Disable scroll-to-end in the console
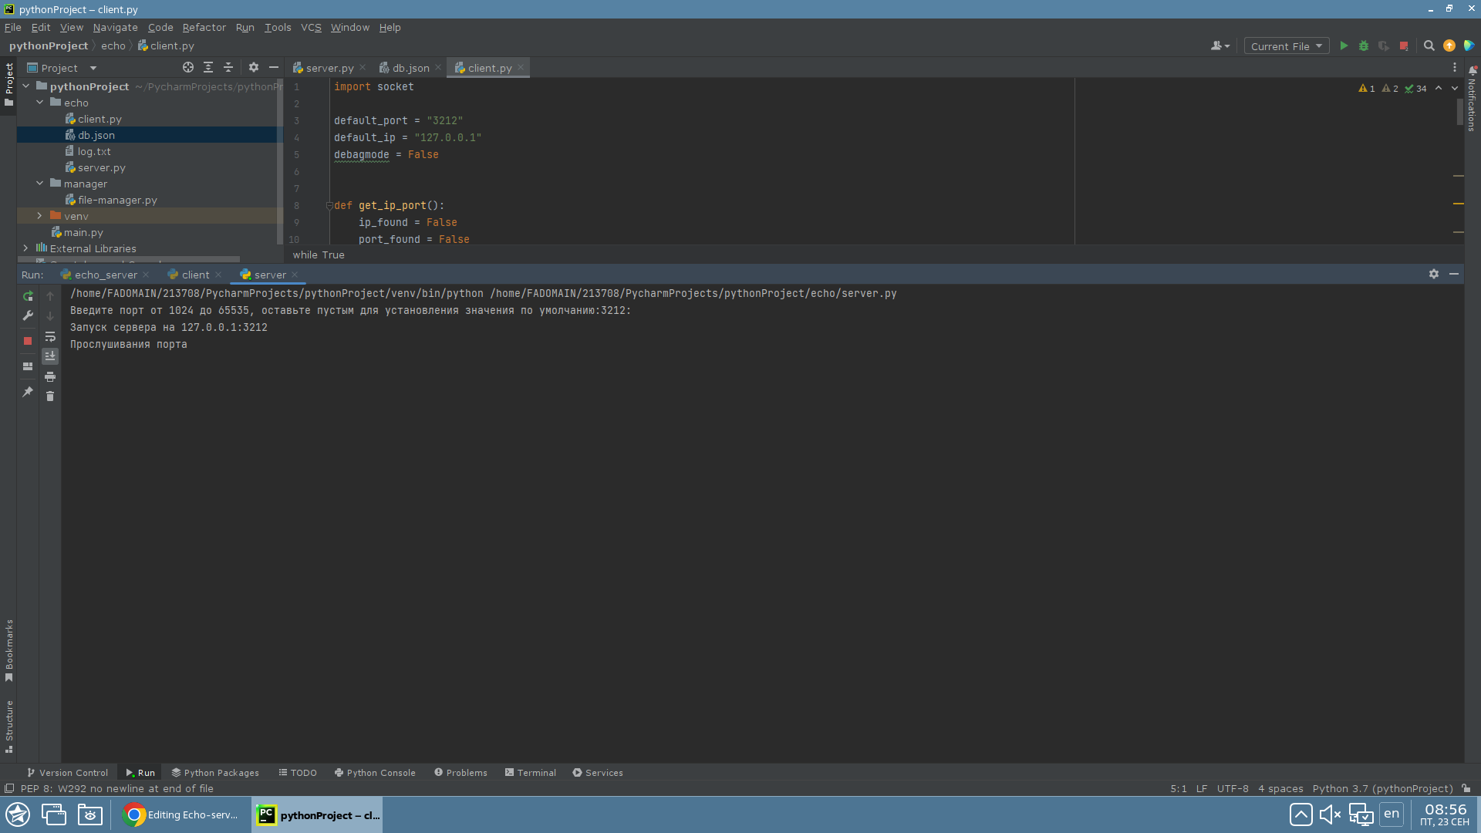This screenshot has height=833, width=1481. click(50, 356)
